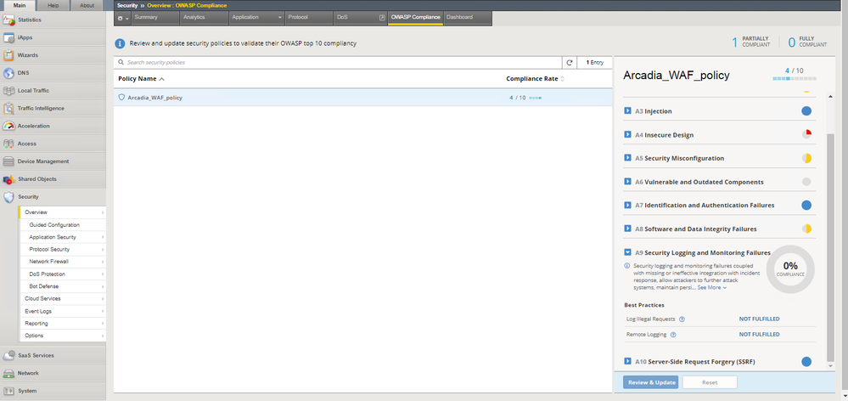Expand the A3 Injection section
The image size is (848, 401).
pyautogui.click(x=628, y=111)
